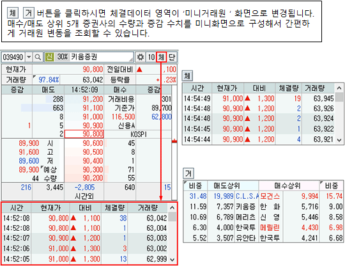Click the 거 mini broker button
This screenshot has width=345, height=266.
[x=188, y=173]
